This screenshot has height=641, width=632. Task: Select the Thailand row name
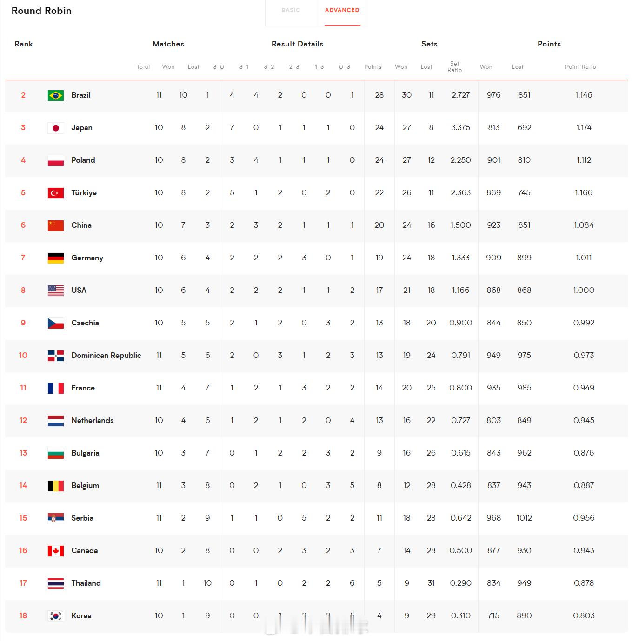click(86, 583)
